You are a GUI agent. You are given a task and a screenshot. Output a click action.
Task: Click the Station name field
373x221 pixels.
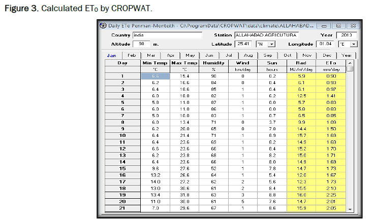pyautogui.click(x=266, y=35)
